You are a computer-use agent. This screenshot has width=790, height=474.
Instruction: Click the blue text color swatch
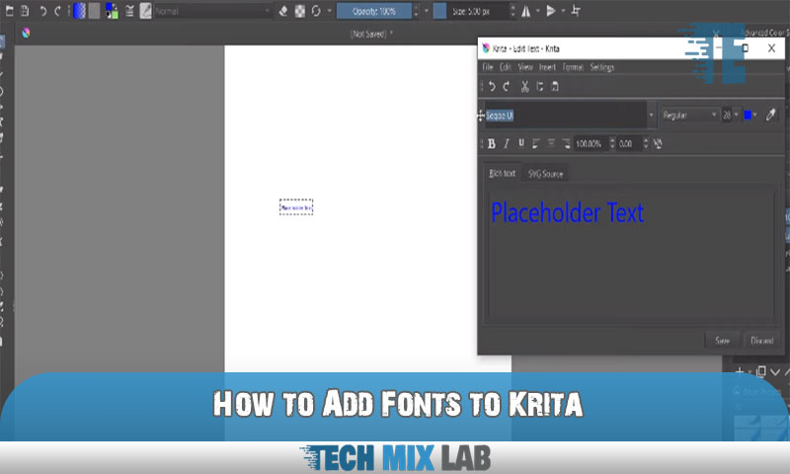(x=748, y=115)
